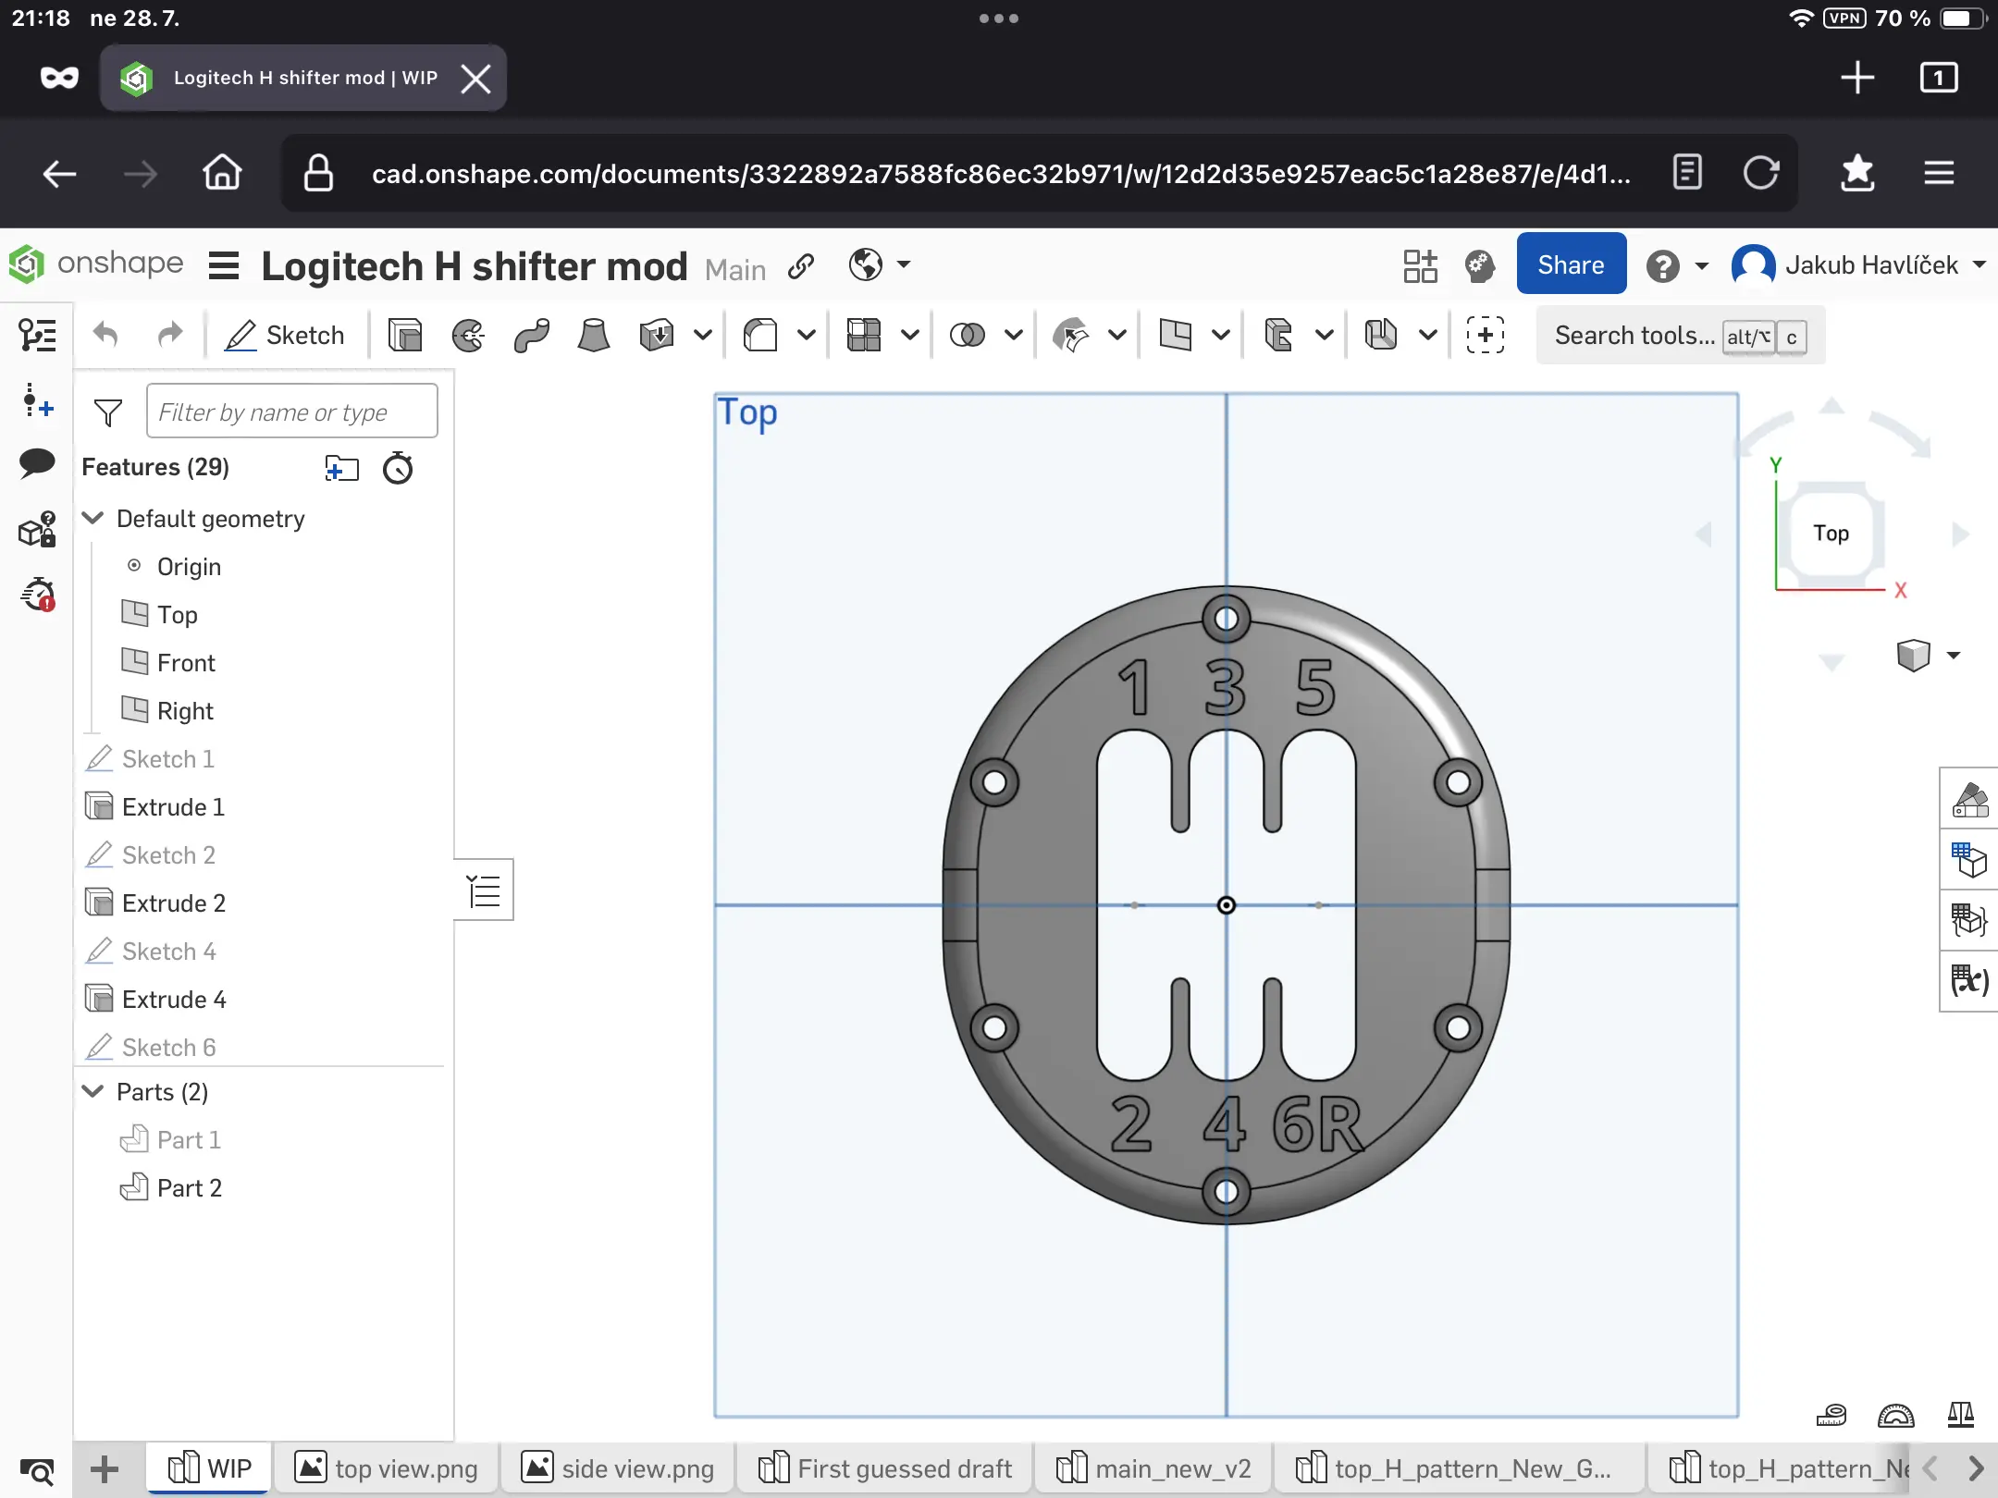The image size is (1998, 1498).
Task: Click the Undo arrow
Action: point(105,335)
